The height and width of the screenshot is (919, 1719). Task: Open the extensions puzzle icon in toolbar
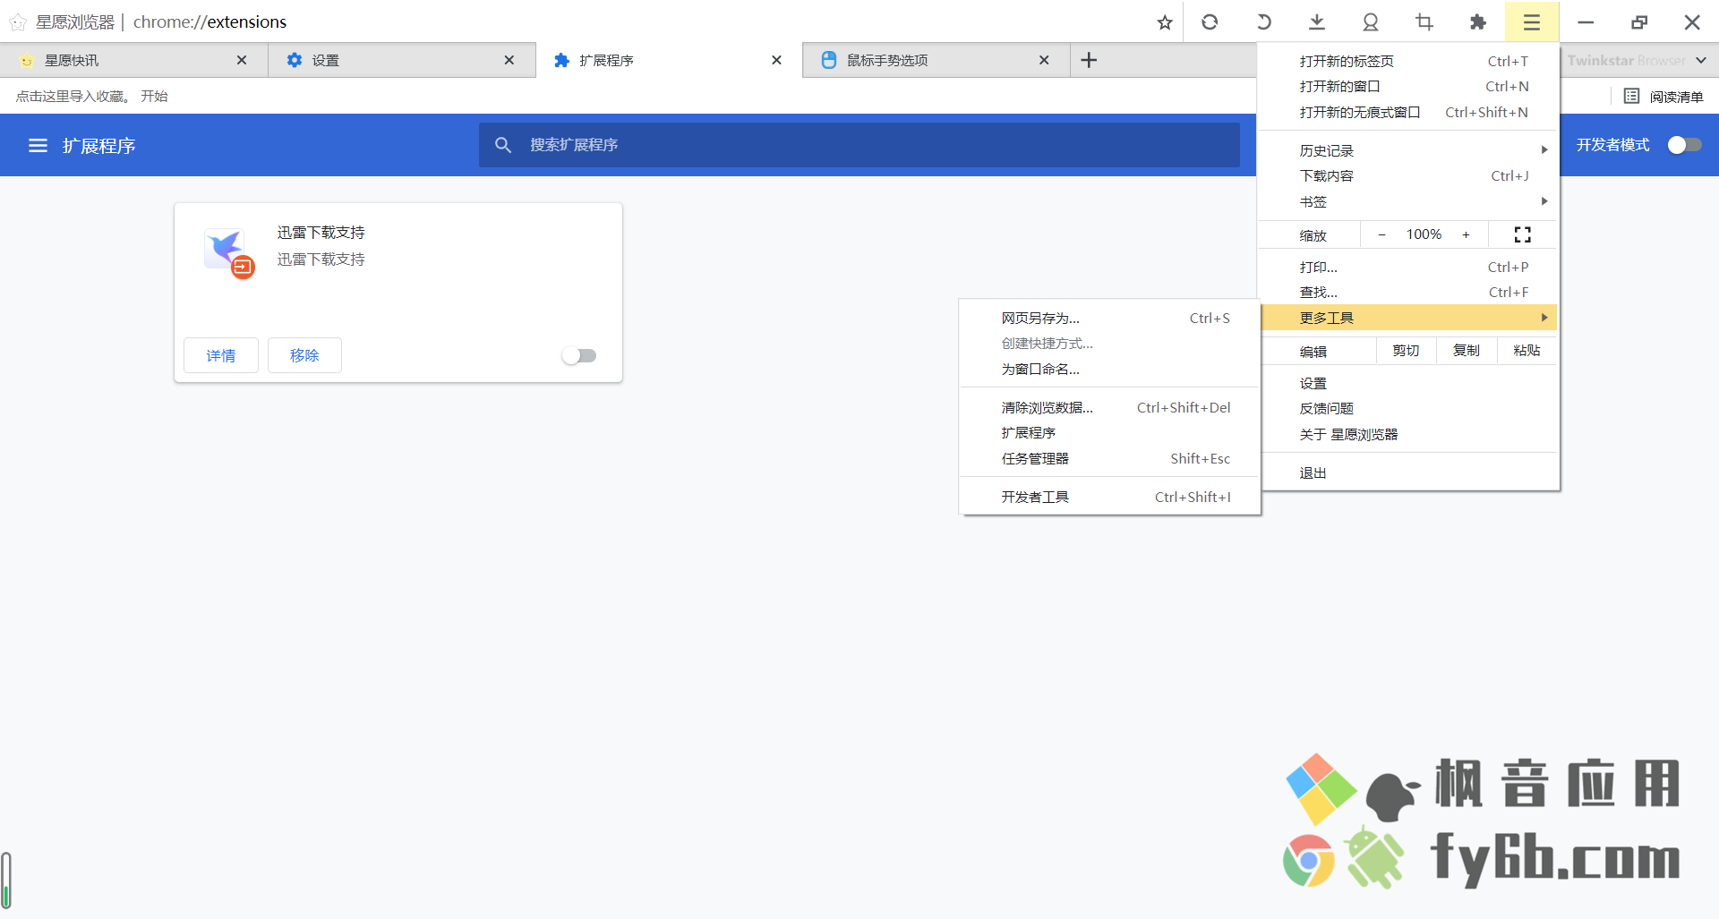click(x=1478, y=21)
